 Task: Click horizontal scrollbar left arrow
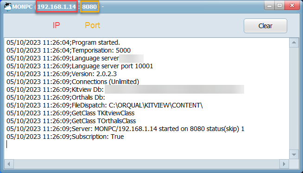tap(9, 164)
